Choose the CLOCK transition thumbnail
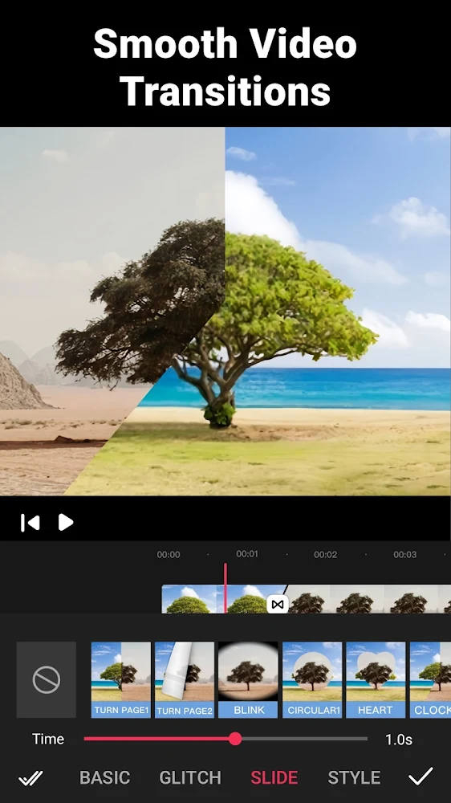 pos(430,679)
